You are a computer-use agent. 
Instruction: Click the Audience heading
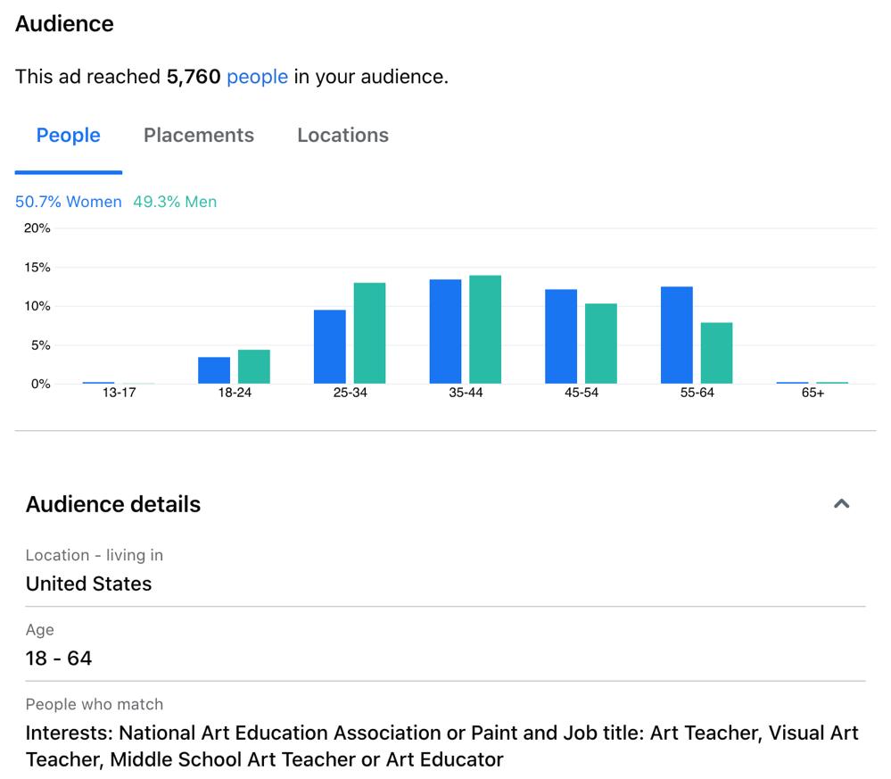point(64,24)
